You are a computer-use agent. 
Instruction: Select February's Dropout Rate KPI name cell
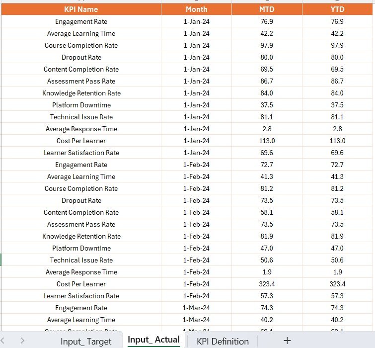[x=81, y=200]
